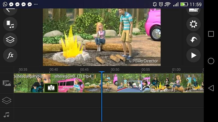Tap the alarm clock status icon

pyautogui.click(x=161, y=4)
